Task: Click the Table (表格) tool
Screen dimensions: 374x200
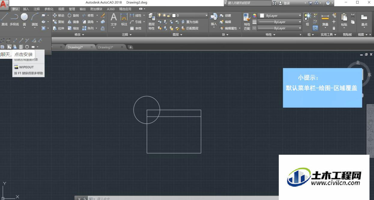Action: point(136,28)
